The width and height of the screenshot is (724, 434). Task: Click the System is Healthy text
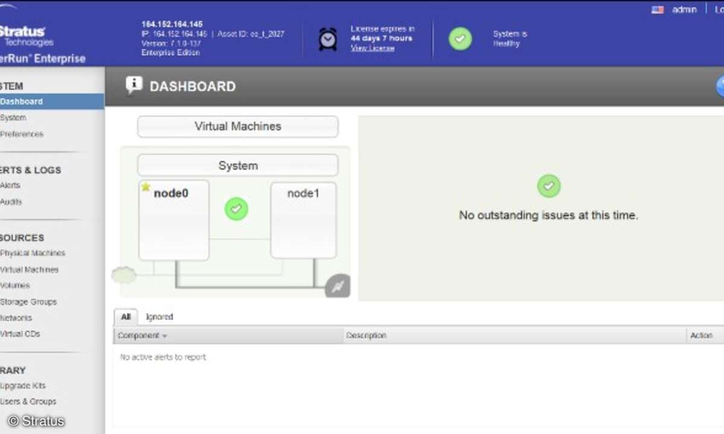point(510,39)
